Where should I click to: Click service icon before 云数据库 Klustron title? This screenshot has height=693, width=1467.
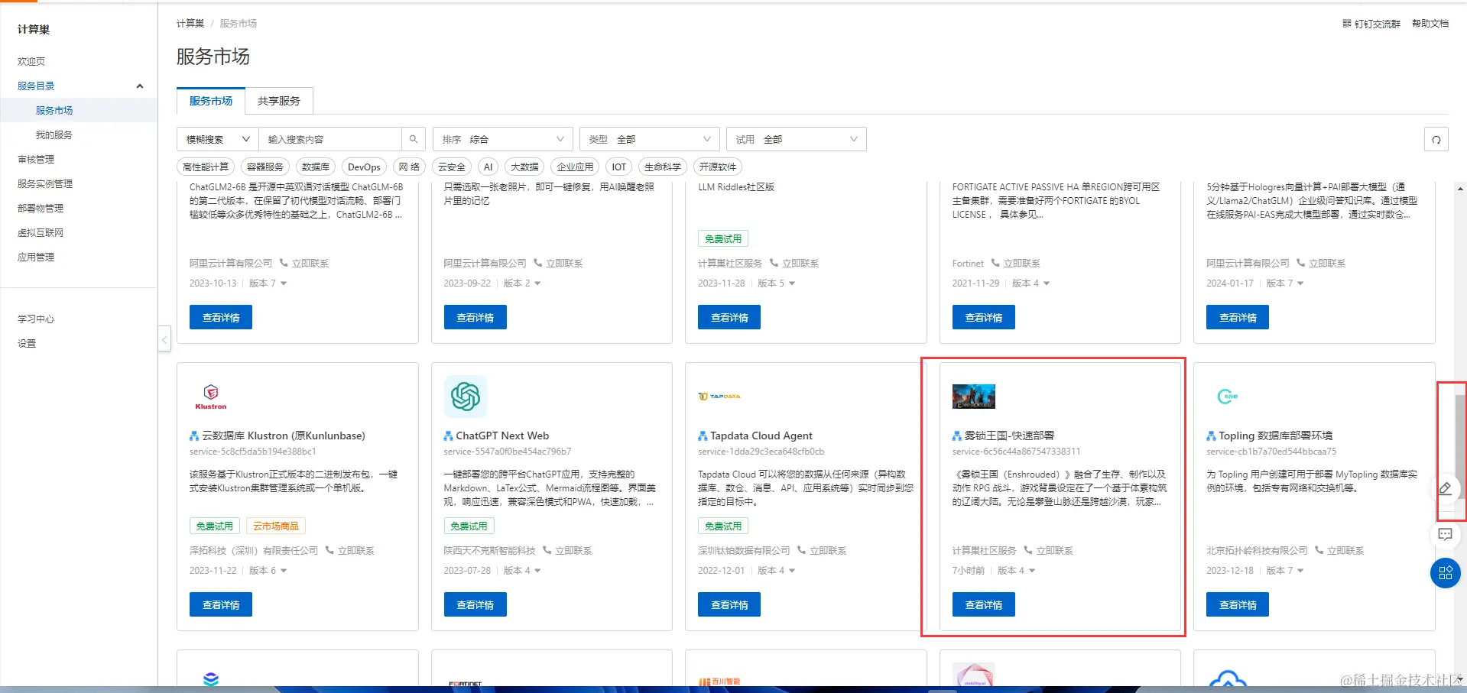(x=194, y=436)
